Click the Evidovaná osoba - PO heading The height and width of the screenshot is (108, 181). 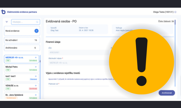[61, 21]
